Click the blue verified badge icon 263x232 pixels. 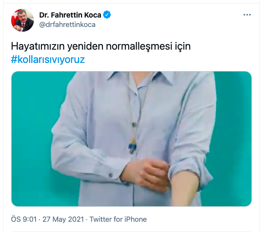pyautogui.click(x=107, y=15)
